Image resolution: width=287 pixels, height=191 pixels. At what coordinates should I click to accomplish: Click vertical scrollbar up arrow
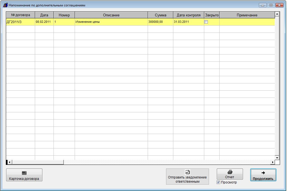[277, 14]
